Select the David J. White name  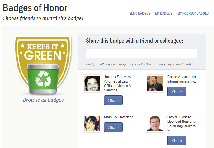pos(179,117)
